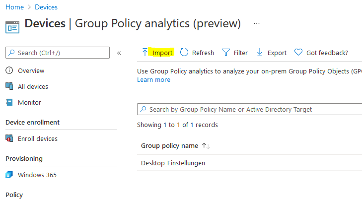
Task: Click the Export download arrow icon
Action: coord(260,53)
